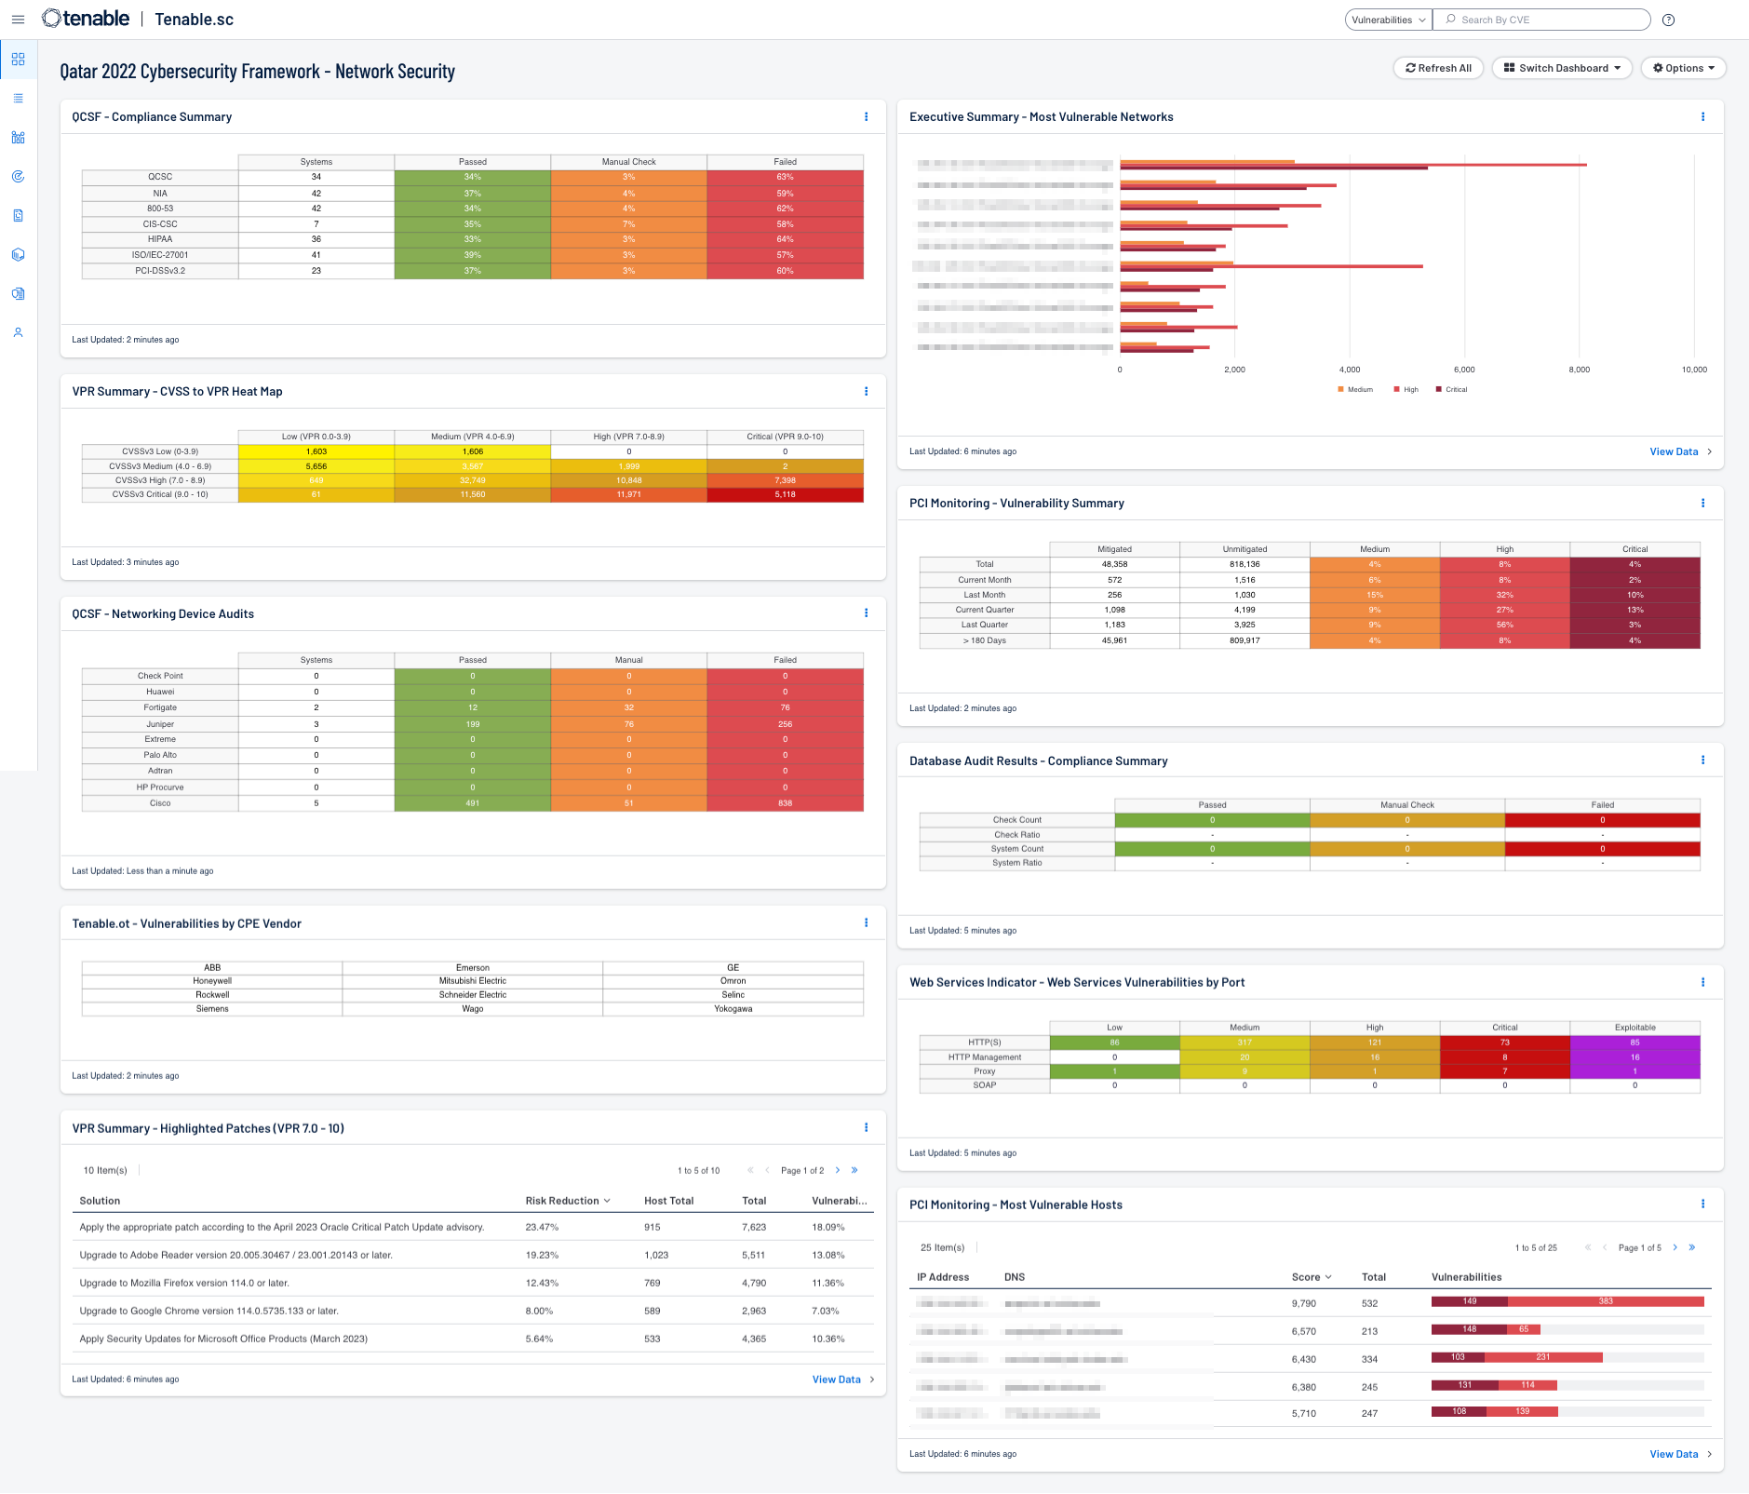This screenshot has width=1749, height=1494.
Task: Select the Mozilla Firefox upgrade row
Action: (x=473, y=1284)
